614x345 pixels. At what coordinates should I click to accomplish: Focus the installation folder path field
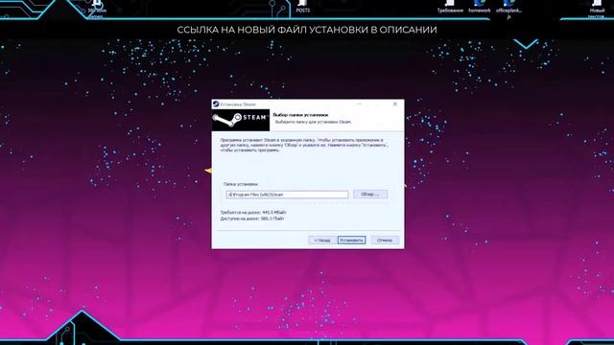coord(287,195)
